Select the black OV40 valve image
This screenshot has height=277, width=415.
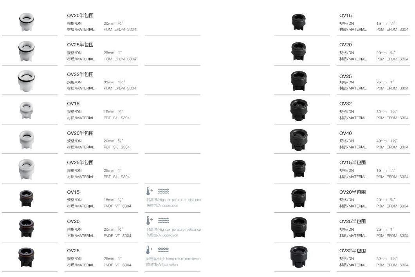pos(299,139)
